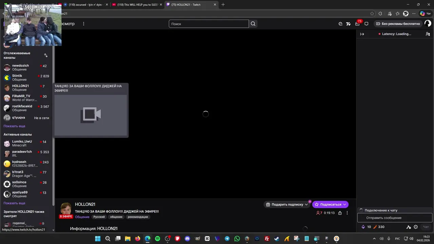Open FiRaMiR_TV channel in sidebar

[x=26, y=98]
